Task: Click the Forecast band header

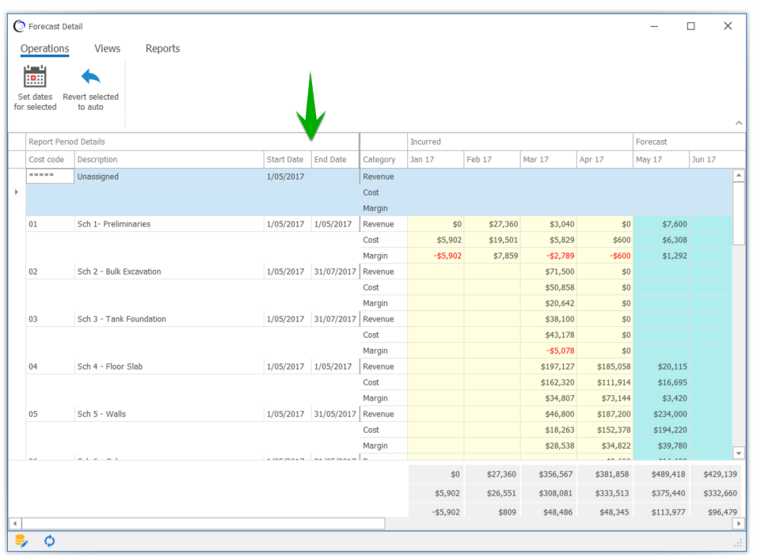Action: point(689,142)
